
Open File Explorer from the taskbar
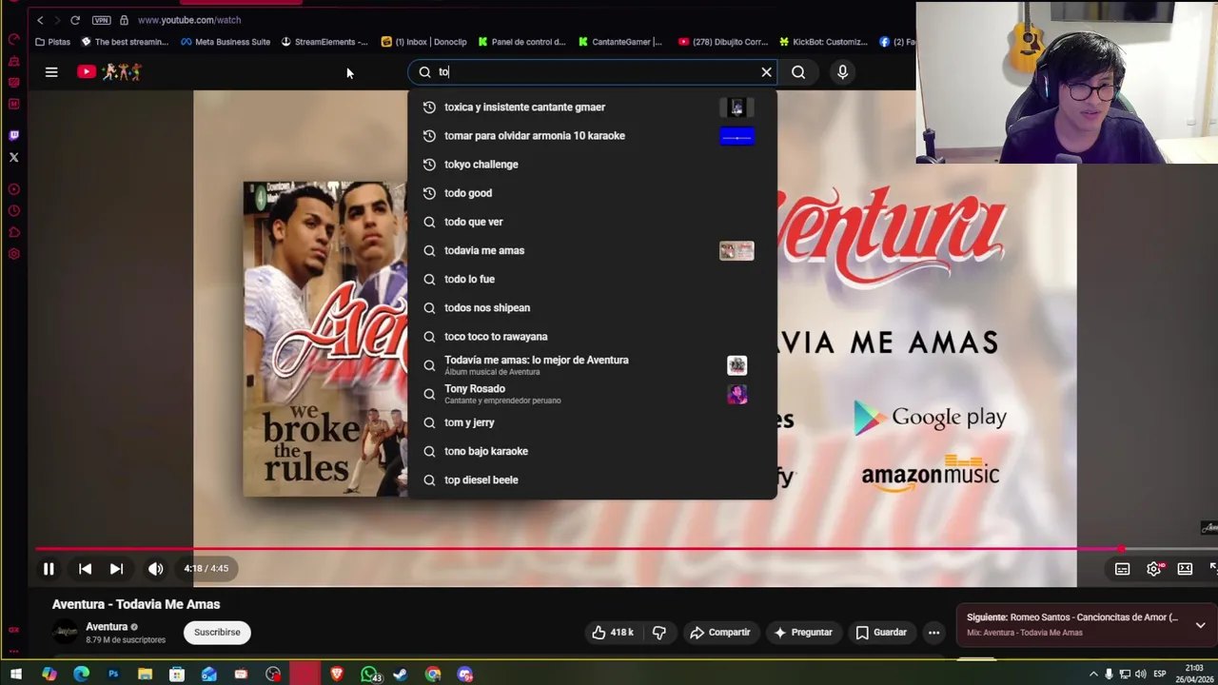pos(145,675)
